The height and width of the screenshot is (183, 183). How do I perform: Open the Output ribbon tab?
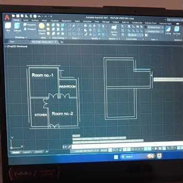116,22
